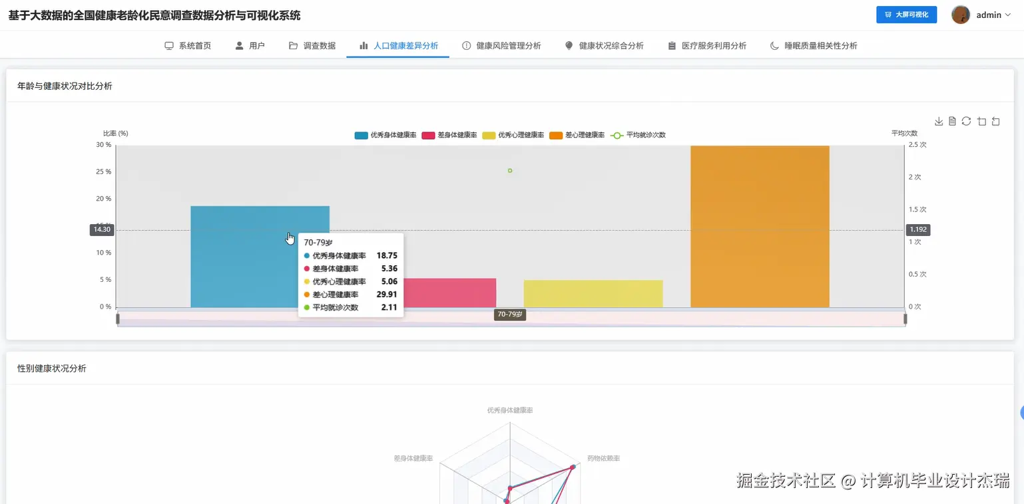Toggle 差身体健康率 legend series
Screen dimensions: 1024x504
[x=449, y=135]
